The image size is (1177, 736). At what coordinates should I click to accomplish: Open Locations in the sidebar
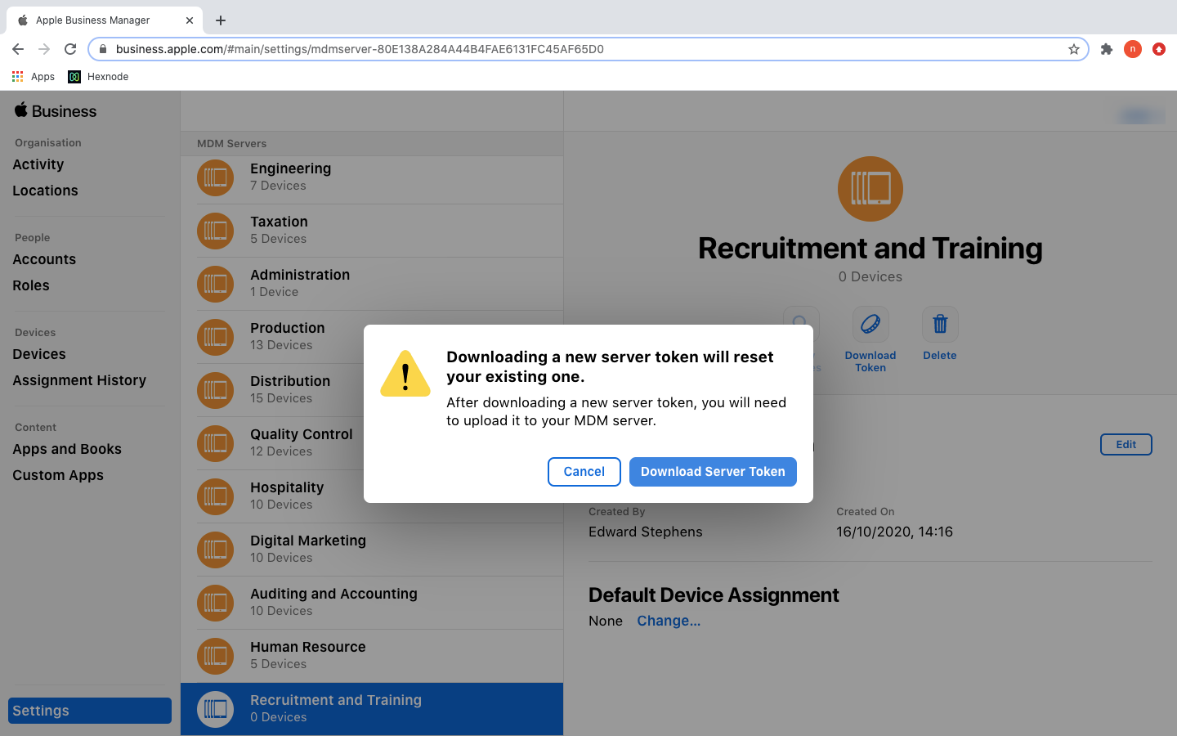45,191
